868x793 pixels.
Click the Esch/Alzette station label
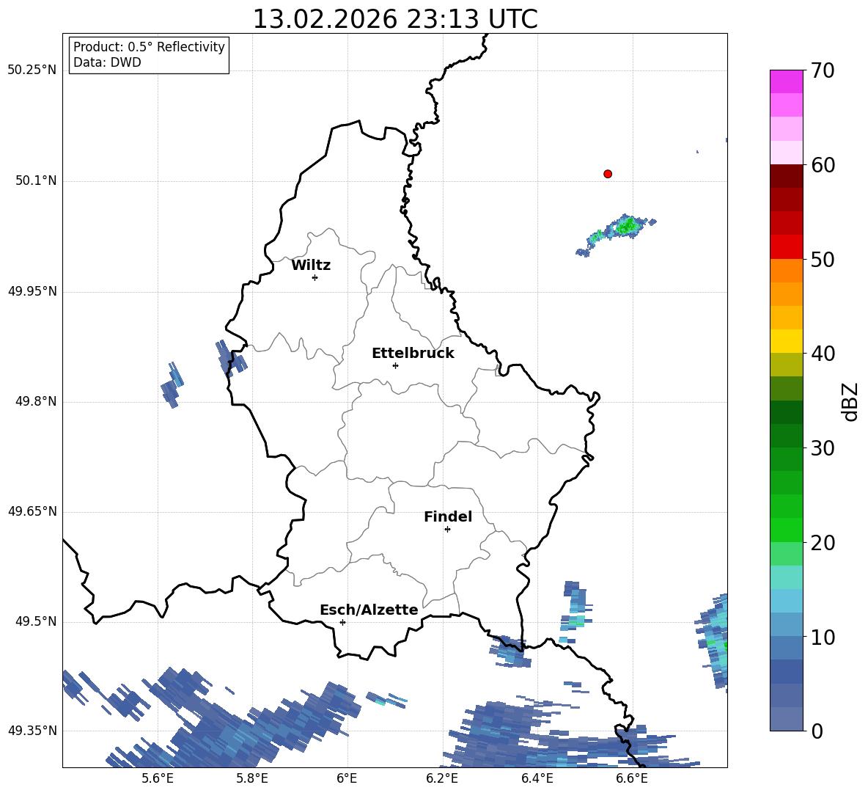click(x=369, y=610)
